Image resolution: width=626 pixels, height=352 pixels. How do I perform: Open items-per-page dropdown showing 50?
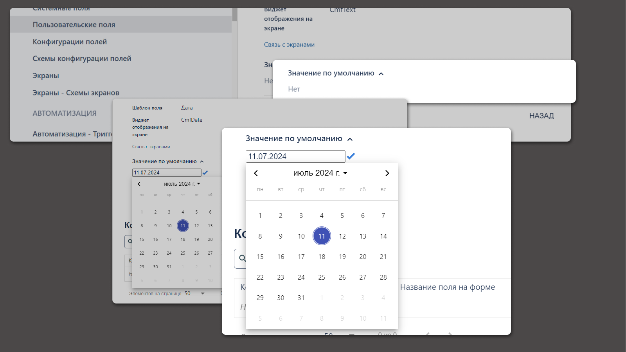195,294
